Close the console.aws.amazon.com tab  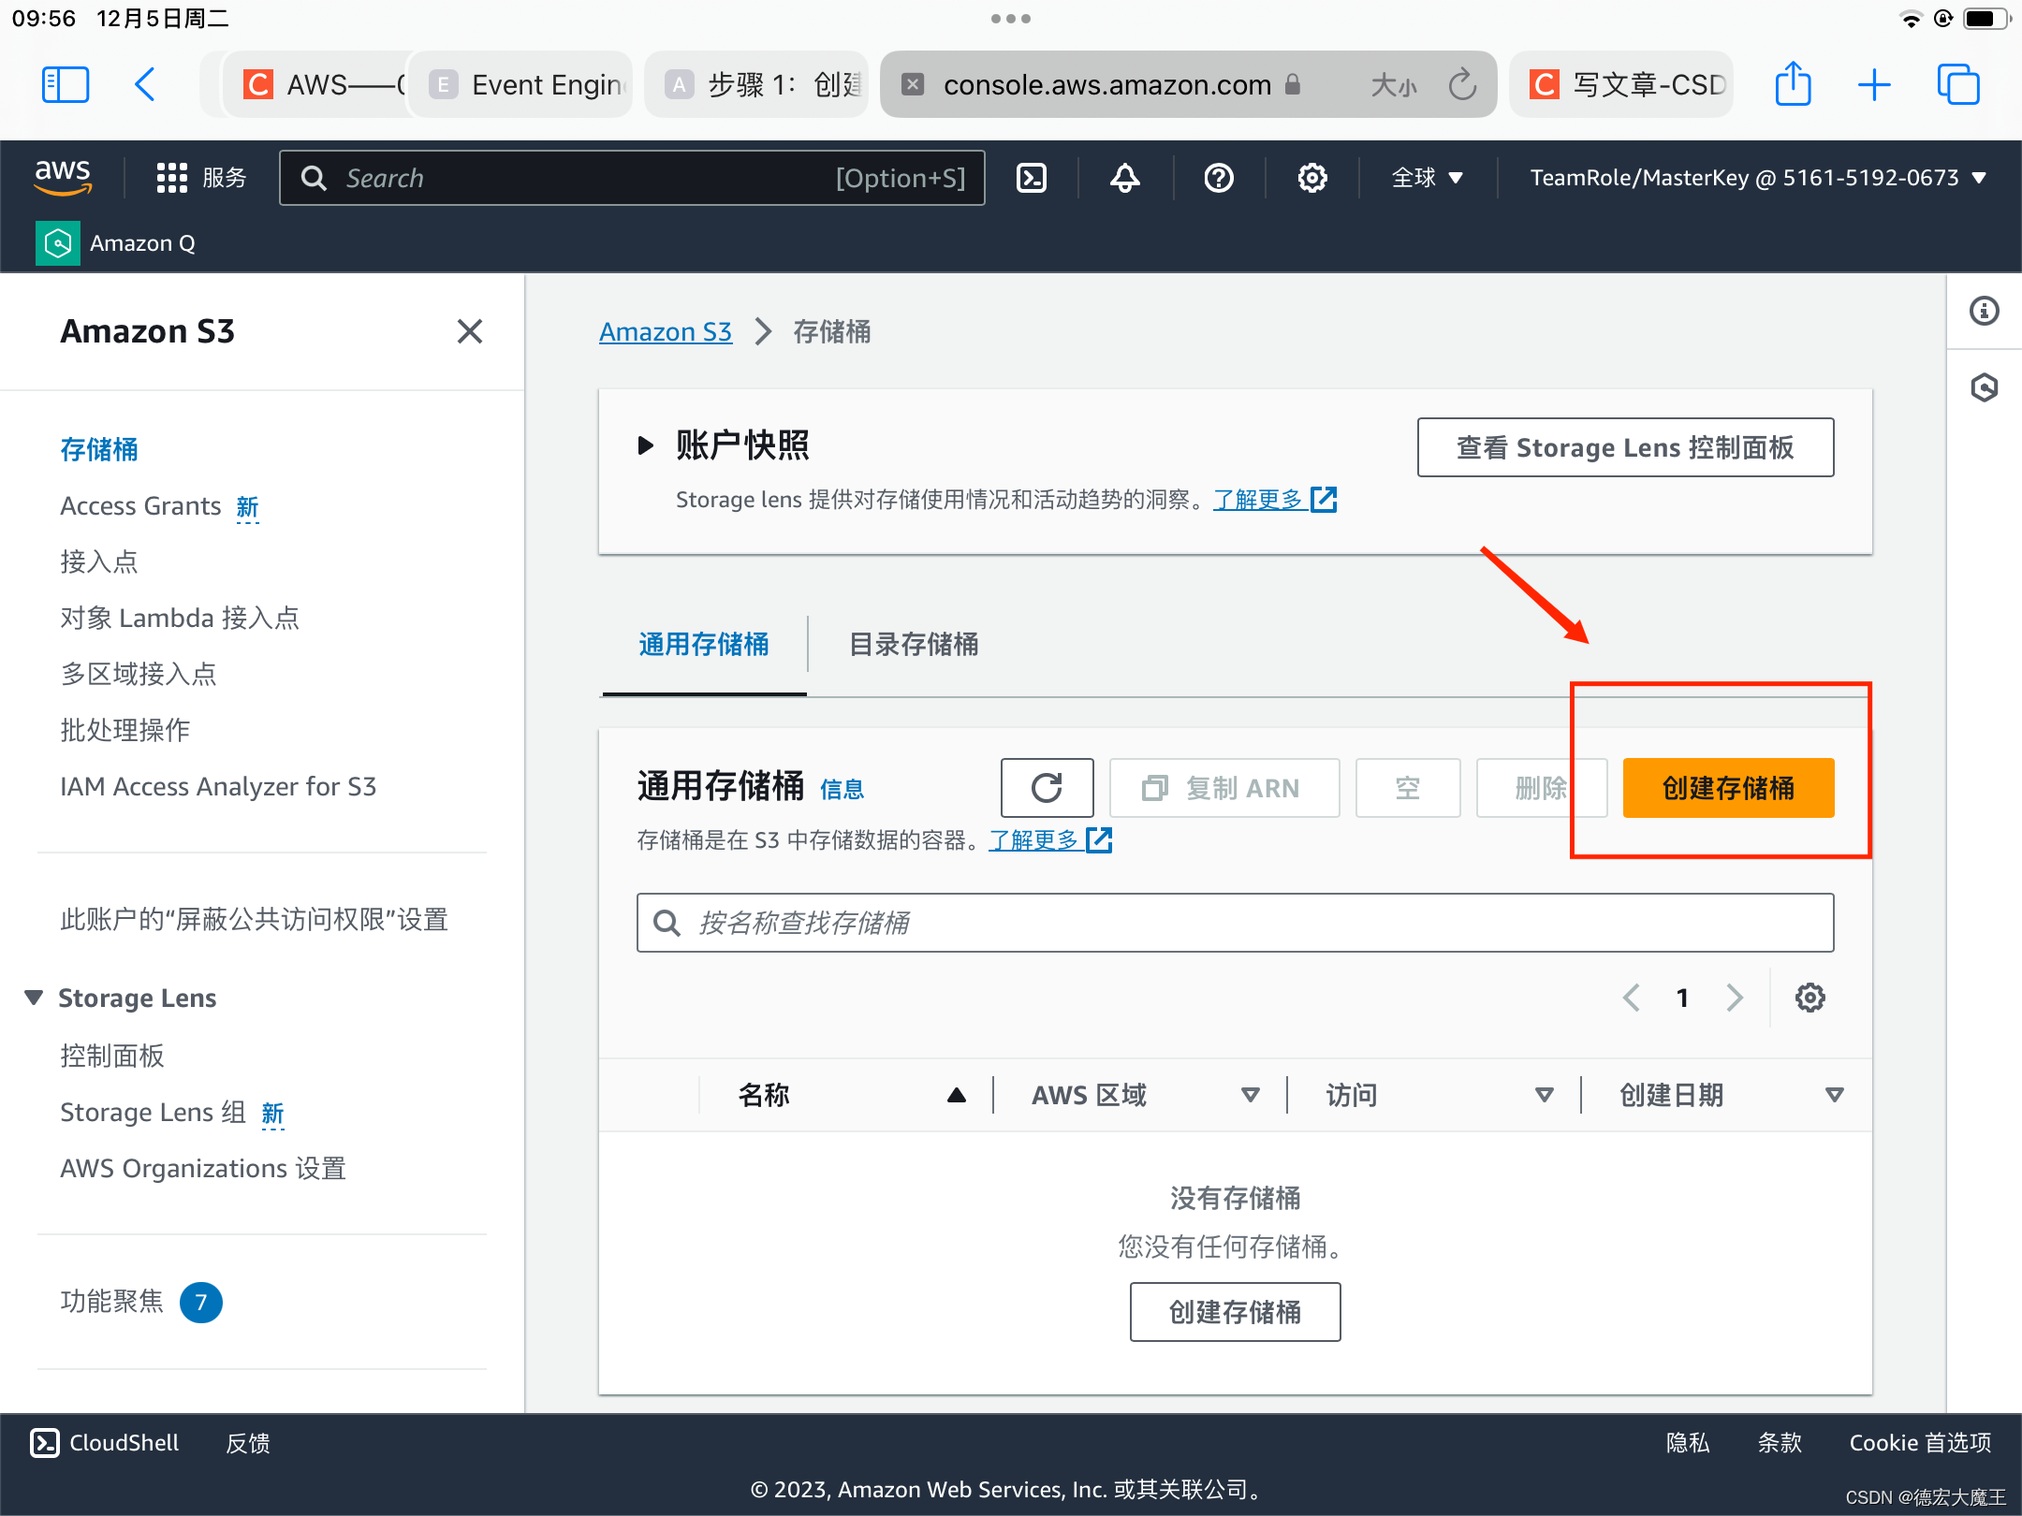[x=913, y=85]
